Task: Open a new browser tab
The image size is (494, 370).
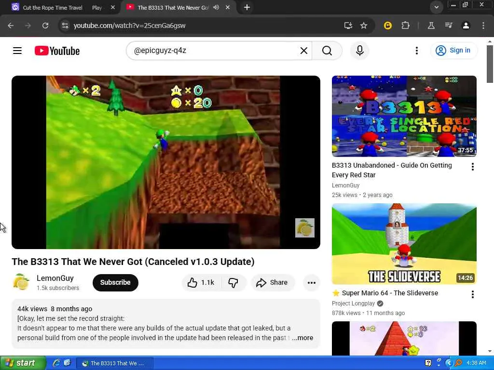Action: click(x=247, y=7)
